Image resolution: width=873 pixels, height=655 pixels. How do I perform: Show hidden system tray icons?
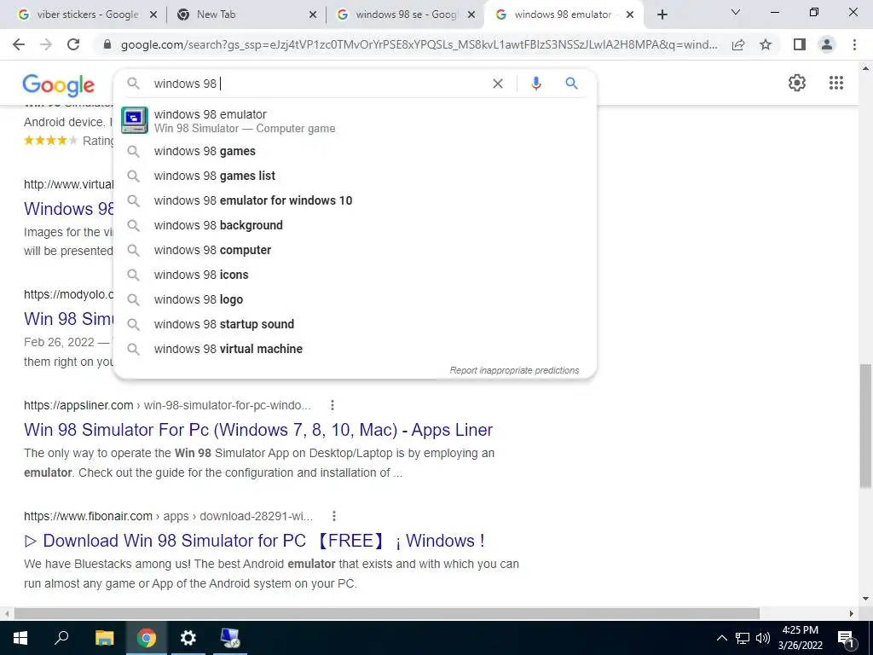point(721,638)
